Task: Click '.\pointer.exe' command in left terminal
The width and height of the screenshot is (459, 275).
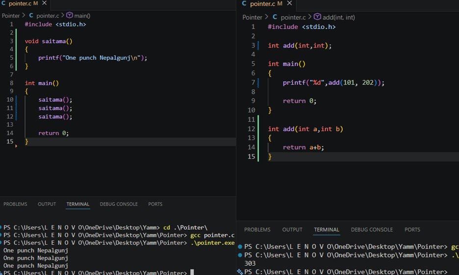Action: pyautogui.click(x=212, y=243)
